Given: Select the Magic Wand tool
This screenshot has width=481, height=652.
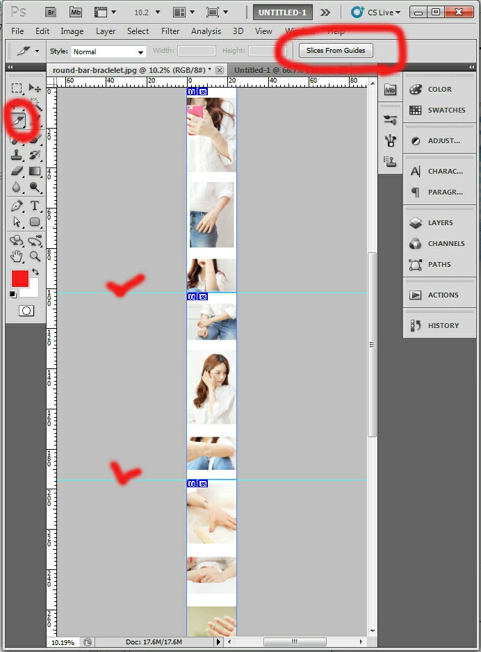Looking at the screenshot, I should (x=35, y=104).
